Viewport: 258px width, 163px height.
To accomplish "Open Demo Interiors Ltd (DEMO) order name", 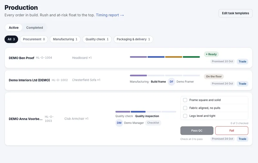I will coord(29,80).
